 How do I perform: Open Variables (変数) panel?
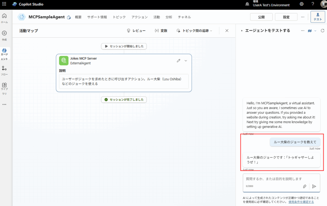click(x=161, y=31)
